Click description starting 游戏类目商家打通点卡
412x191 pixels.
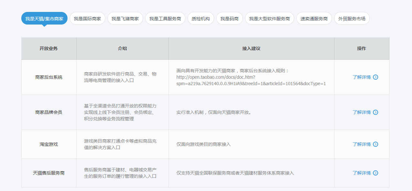coord(120,144)
